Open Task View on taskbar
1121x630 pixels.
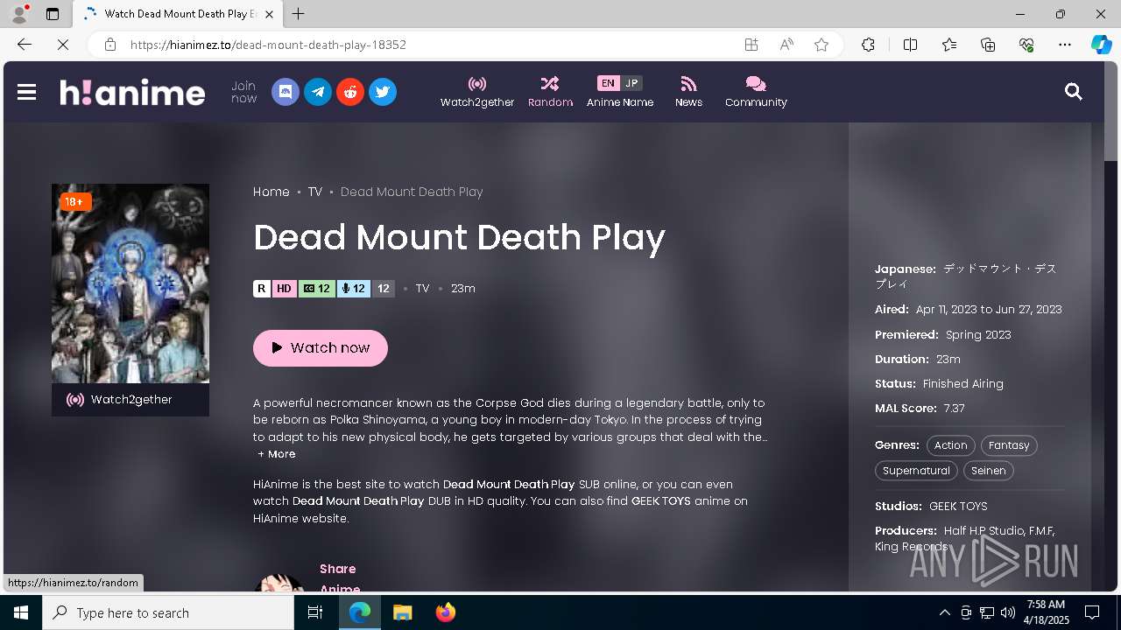[x=315, y=612]
